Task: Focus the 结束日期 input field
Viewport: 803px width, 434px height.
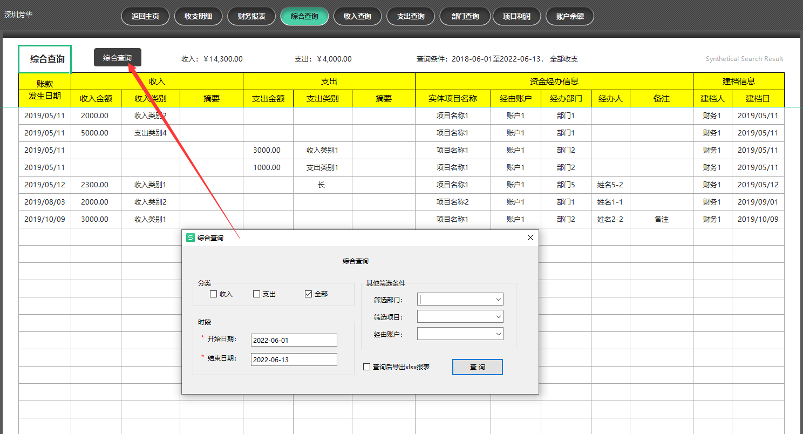Action: click(294, 360)
